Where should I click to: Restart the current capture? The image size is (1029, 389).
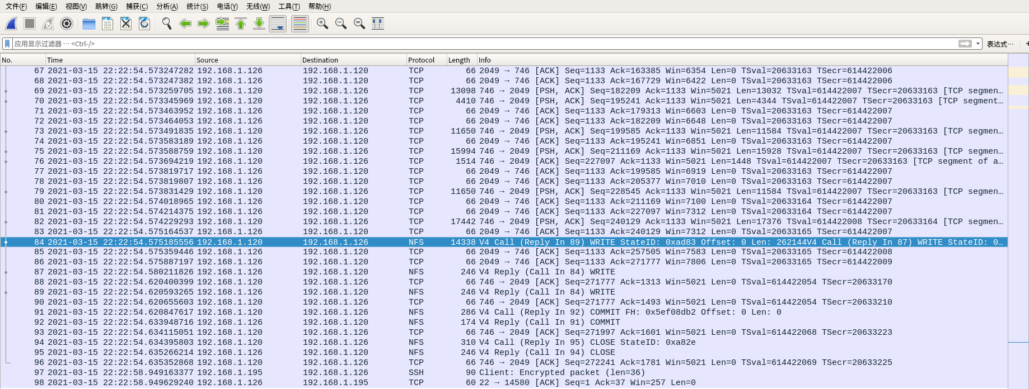pyautogui.click(x=48, y=23)
